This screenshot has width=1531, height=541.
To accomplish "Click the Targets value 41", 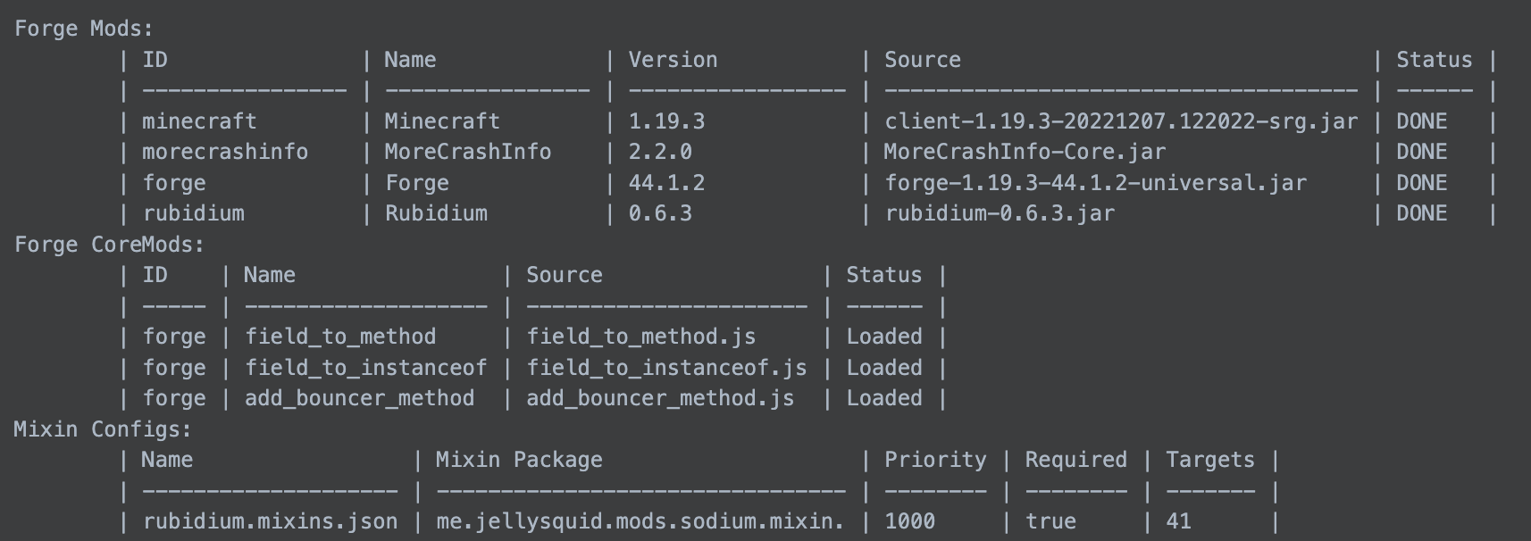I will coord(1178,521).
